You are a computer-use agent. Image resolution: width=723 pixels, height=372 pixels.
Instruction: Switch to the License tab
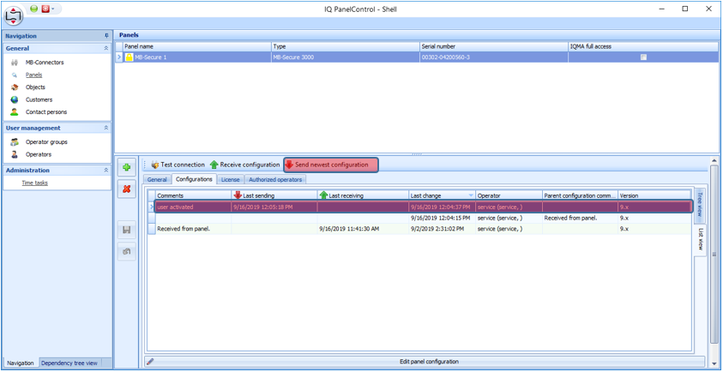(x=230, y=179)
